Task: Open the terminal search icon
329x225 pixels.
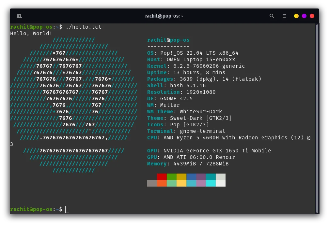Action: coord(272,16)
